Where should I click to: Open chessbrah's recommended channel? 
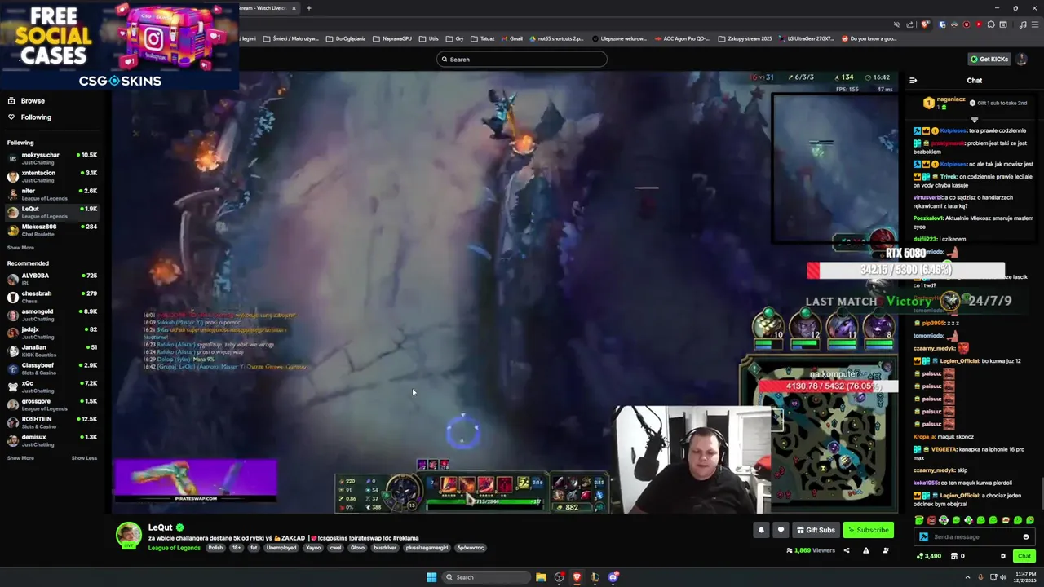51,297
